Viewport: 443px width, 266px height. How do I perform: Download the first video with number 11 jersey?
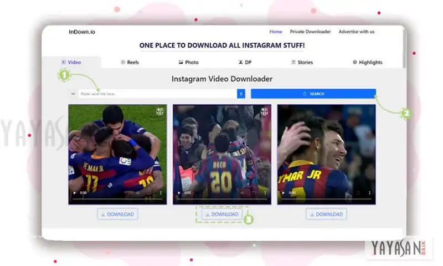[117, 214]
